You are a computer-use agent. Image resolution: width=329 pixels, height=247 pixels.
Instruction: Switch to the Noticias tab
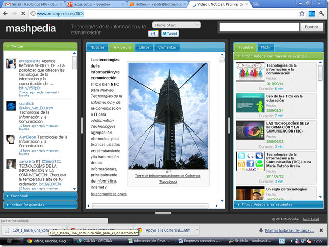98,47
